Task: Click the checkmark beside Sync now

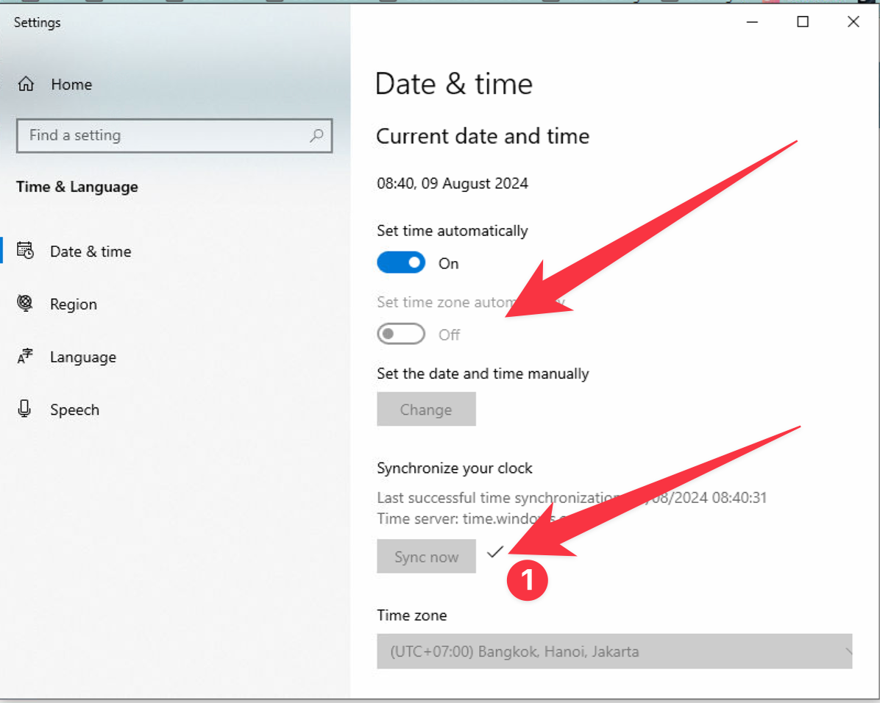Action: tap(495, 552)
